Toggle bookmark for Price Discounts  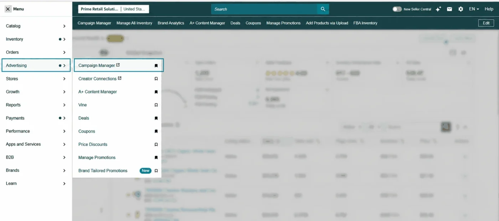[x=156, y=145]
